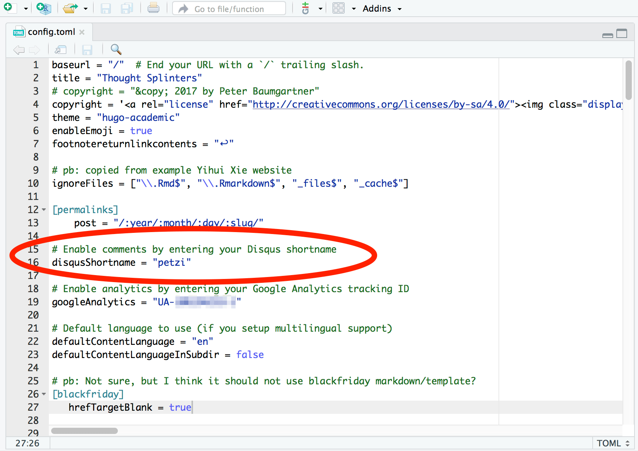Open the version control Git icon
Viewport: 638px width, 451px height.
coord(305,8)
